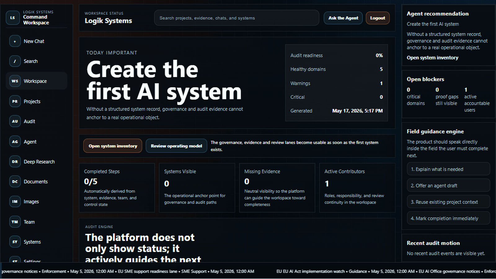Click the orange Open system inventory button
496x279 pixels.
[x=113, y=146]
